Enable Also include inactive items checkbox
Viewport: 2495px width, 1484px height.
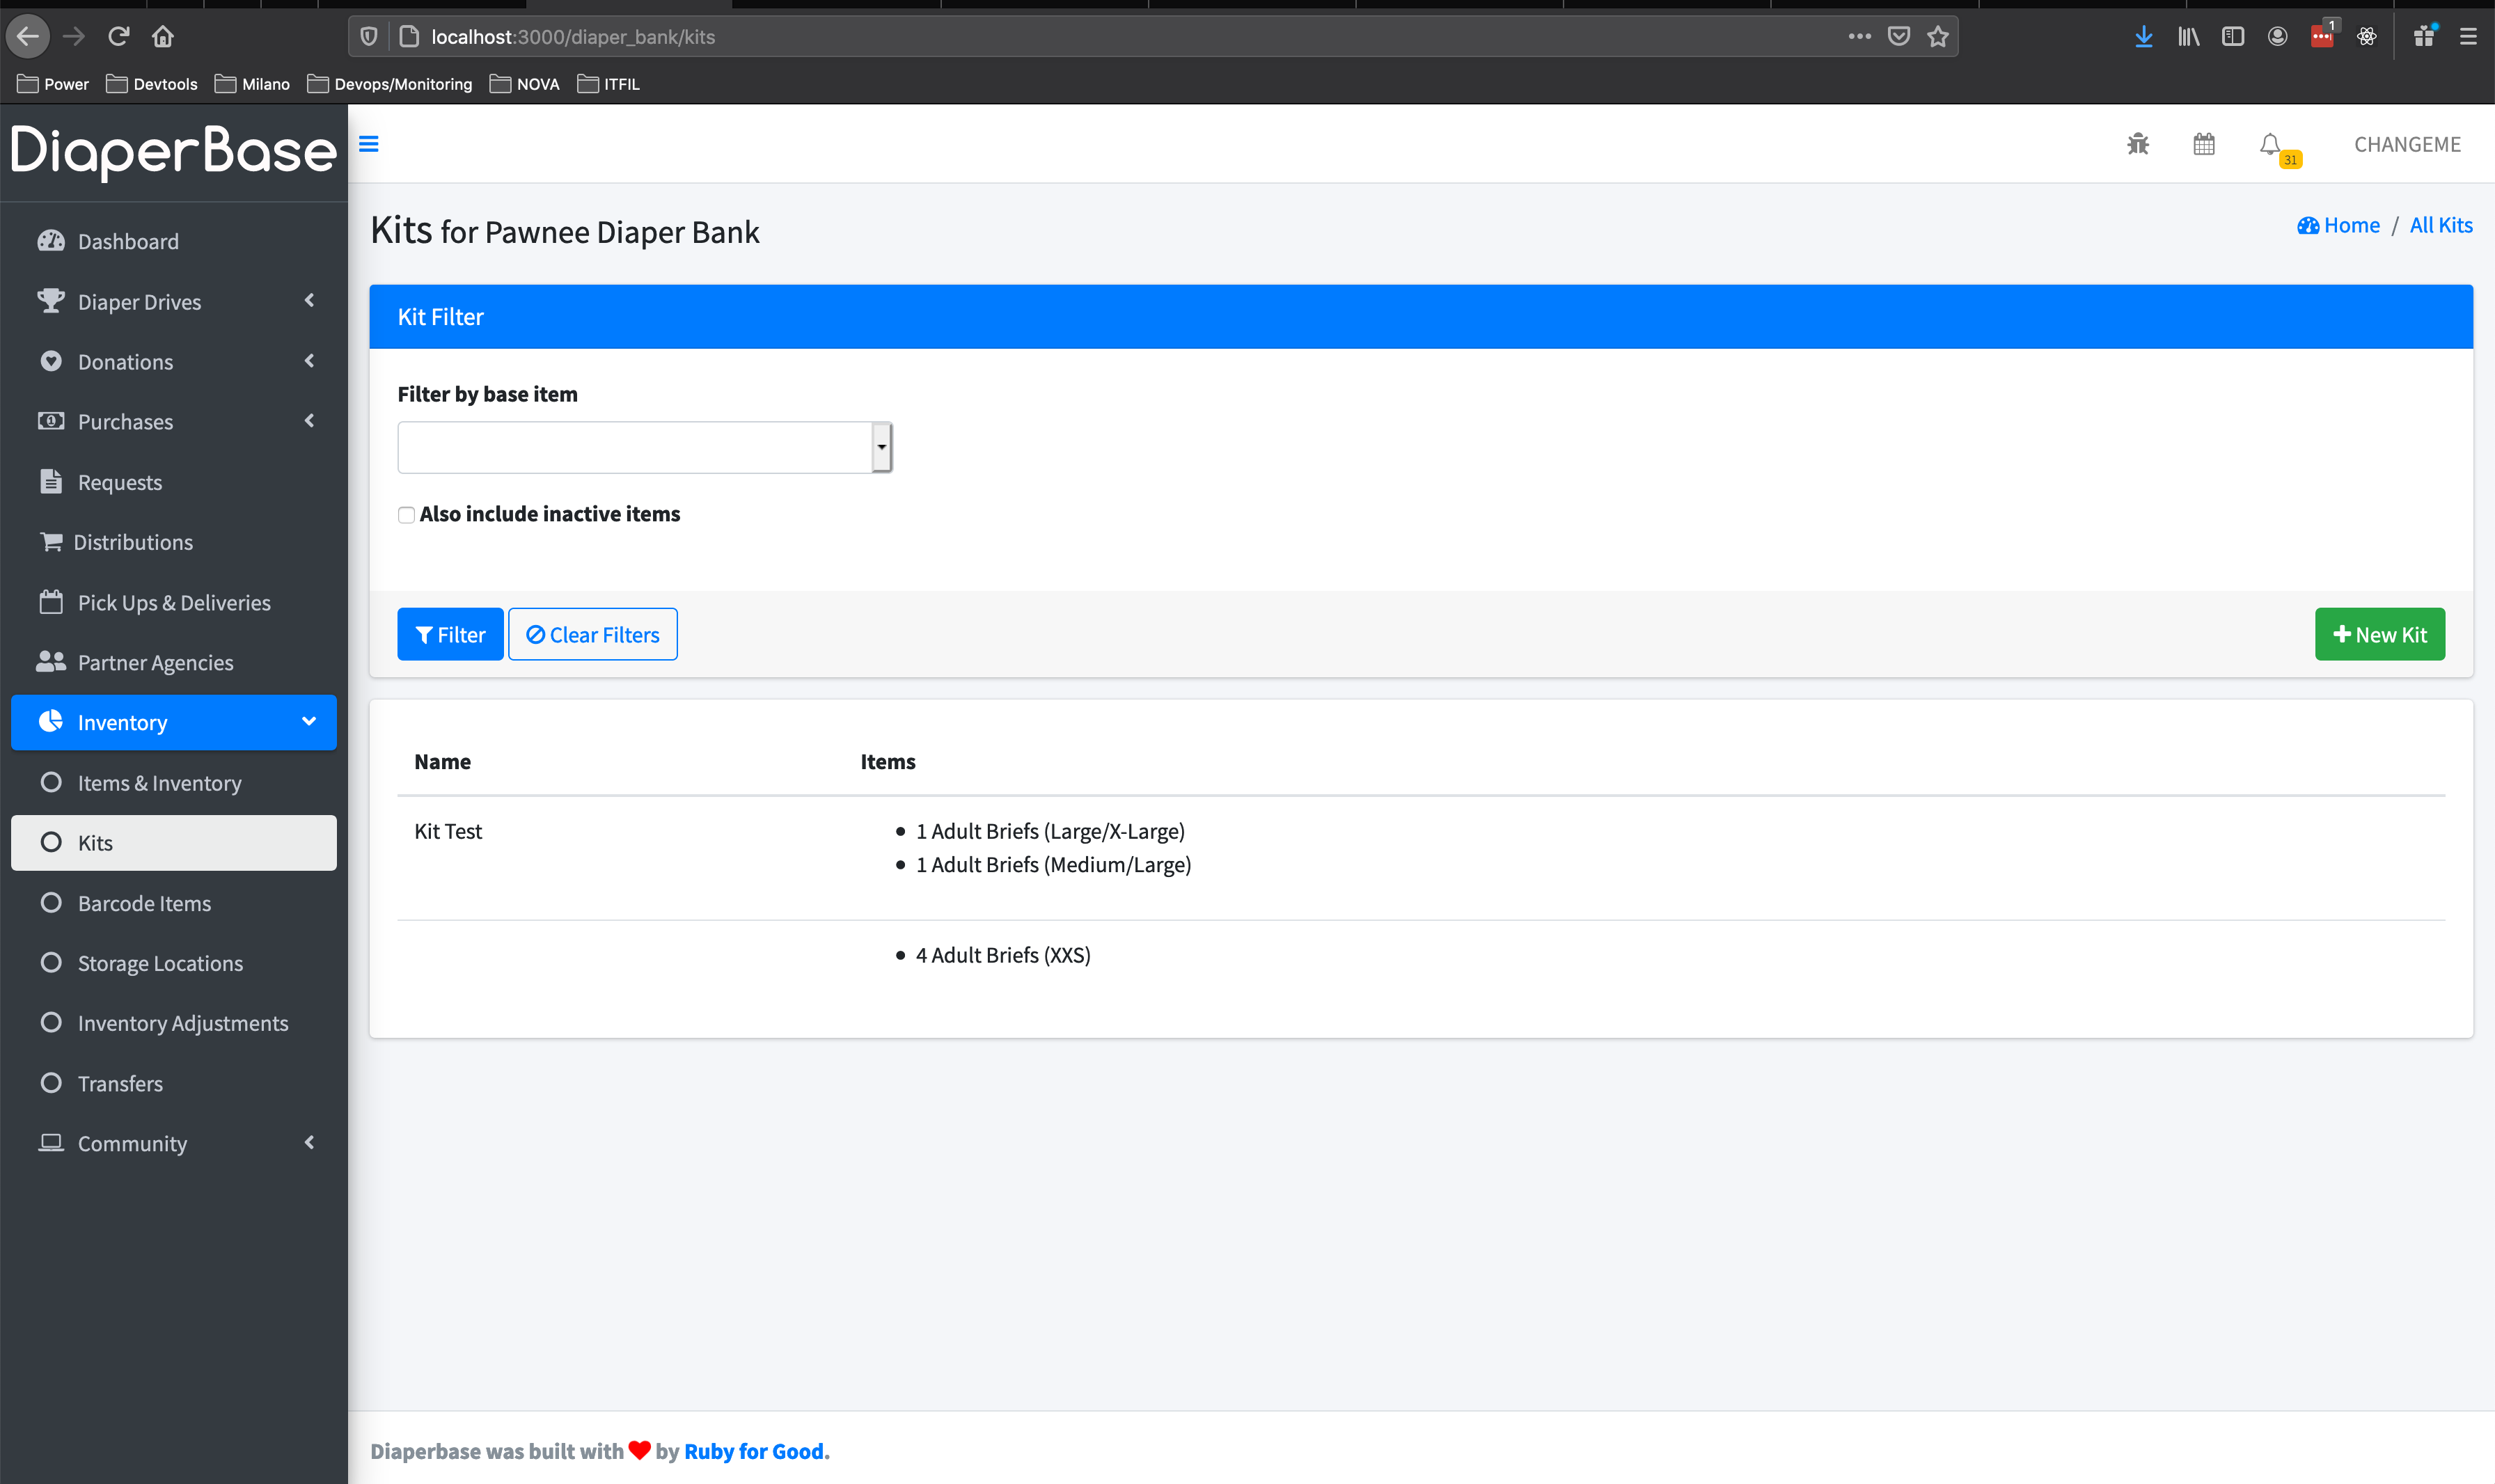pos(406,515)
